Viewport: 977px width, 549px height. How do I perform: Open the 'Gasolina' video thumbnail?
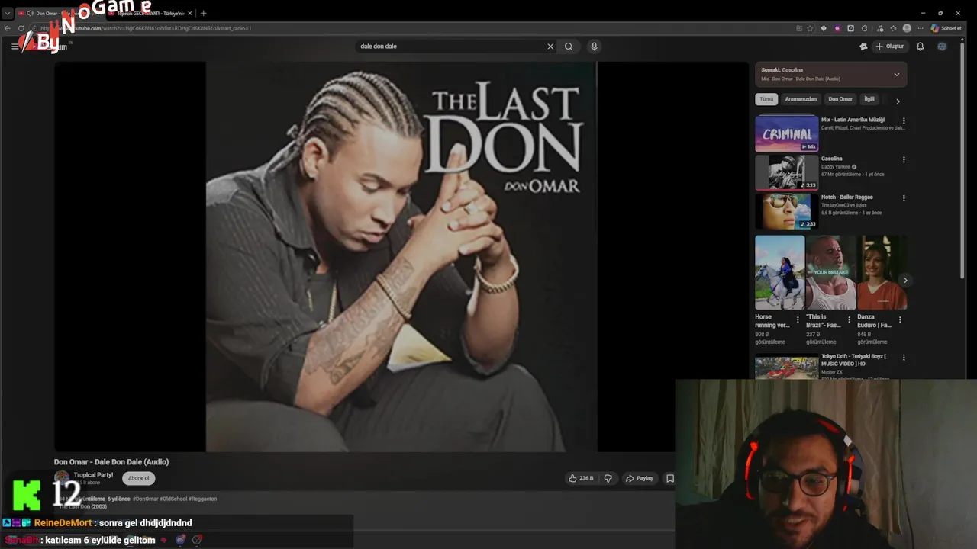[x=786, y=172]
